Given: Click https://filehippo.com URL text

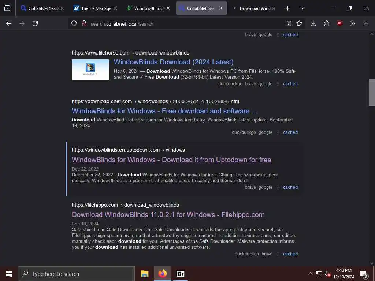Looking at the screenshot, I should tap(95, 205).
